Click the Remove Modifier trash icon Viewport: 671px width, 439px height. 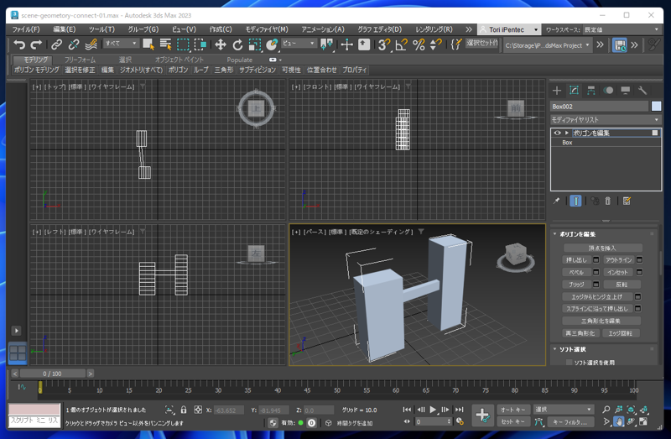point(607,201)
